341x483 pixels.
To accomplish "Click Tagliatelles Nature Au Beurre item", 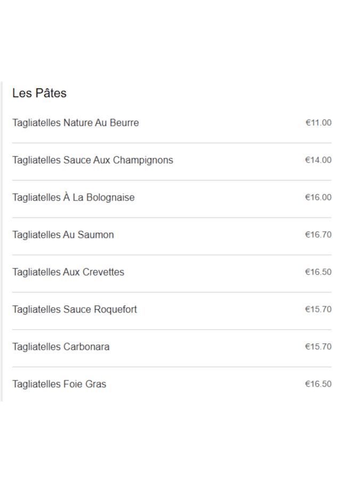I will point(76,123).
